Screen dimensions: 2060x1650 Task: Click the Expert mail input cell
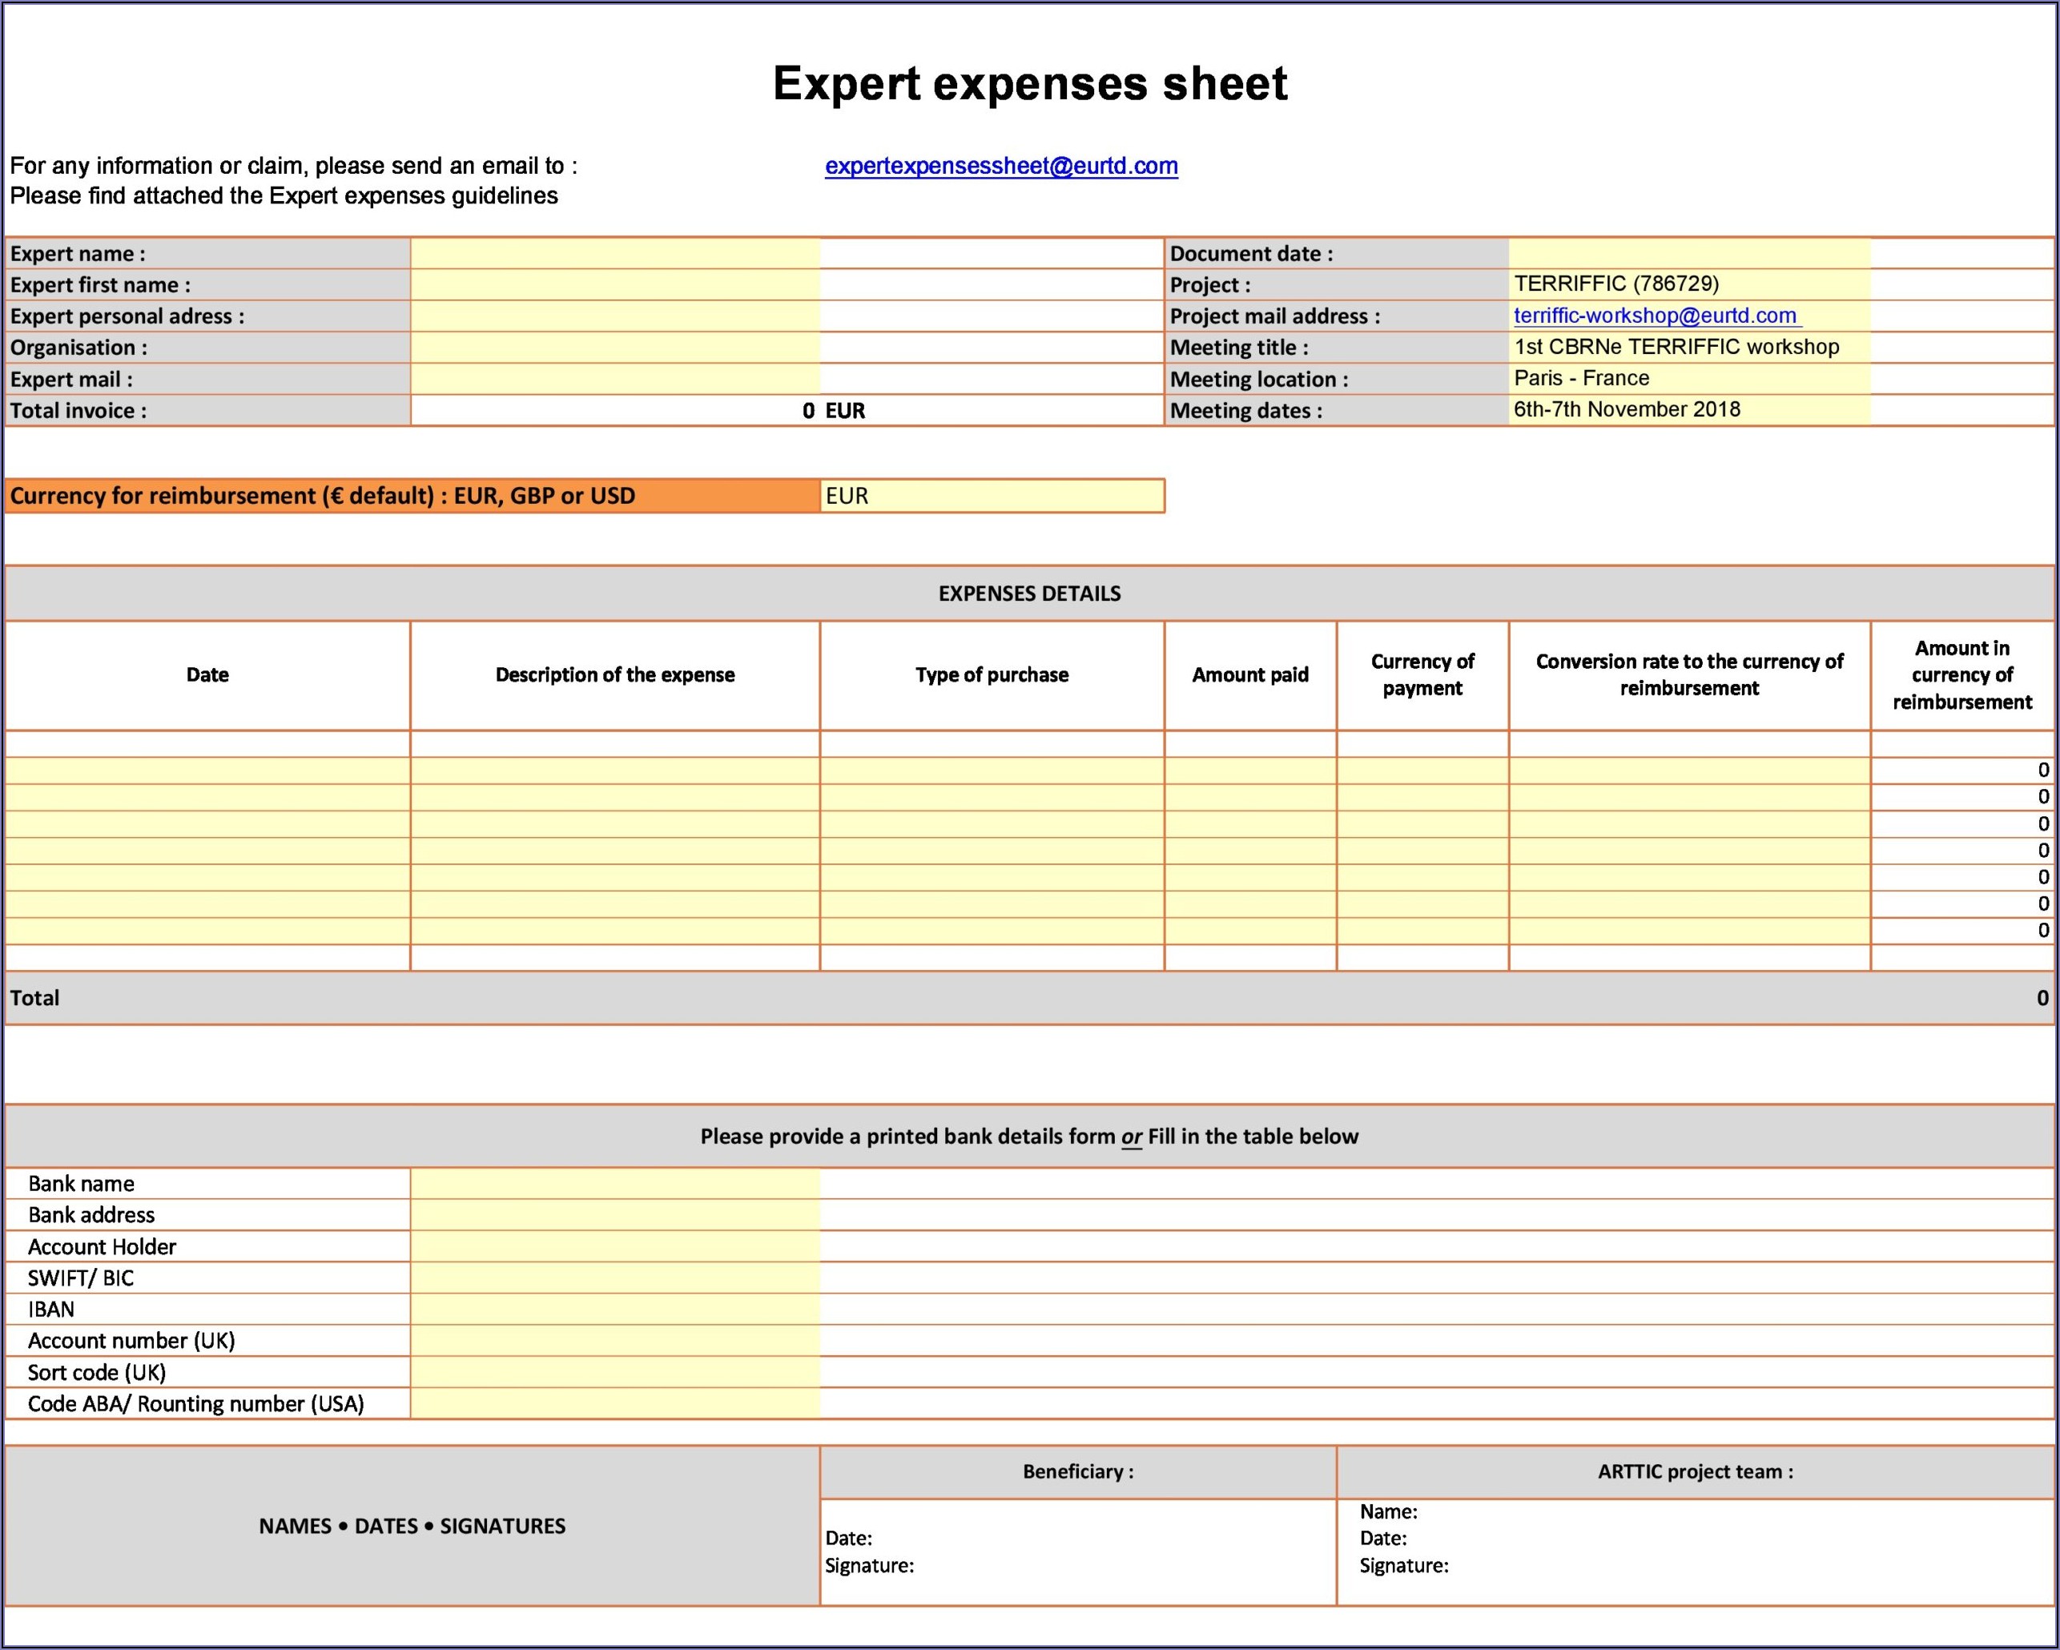click(614, 380)
